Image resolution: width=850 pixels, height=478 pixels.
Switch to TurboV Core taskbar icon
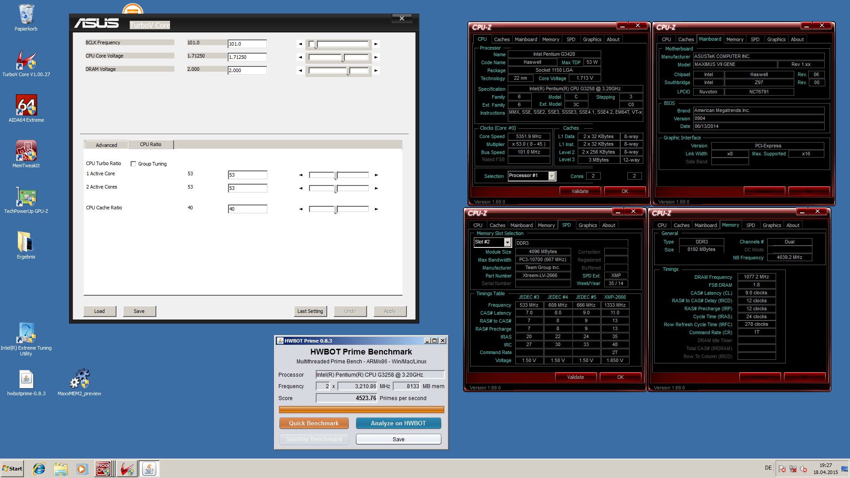[127, 469]
